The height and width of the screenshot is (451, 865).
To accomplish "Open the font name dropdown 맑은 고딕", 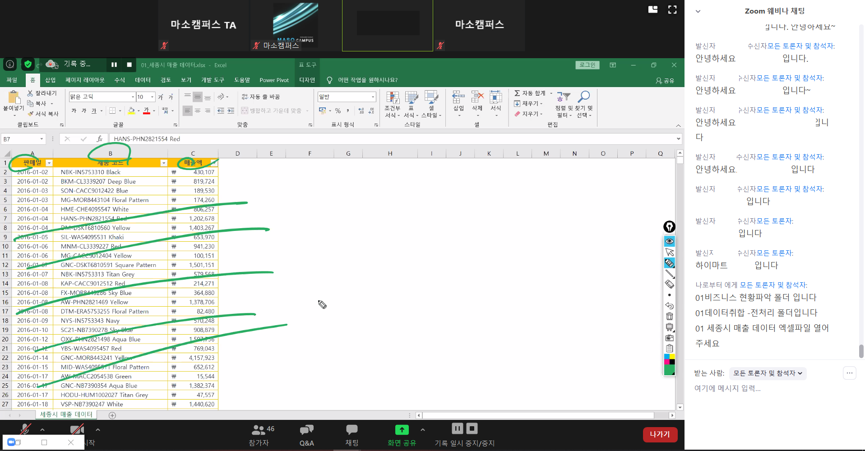I will click(x=133, y=97).
